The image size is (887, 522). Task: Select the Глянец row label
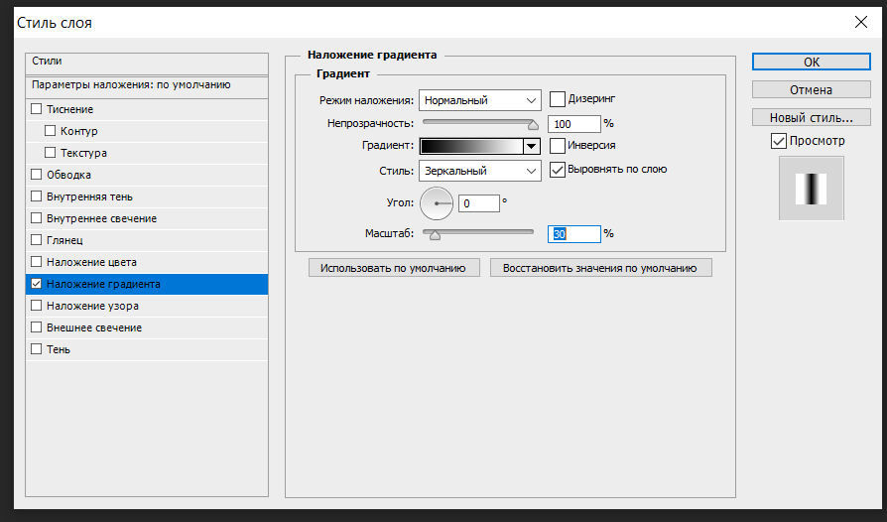coord(64,240)
